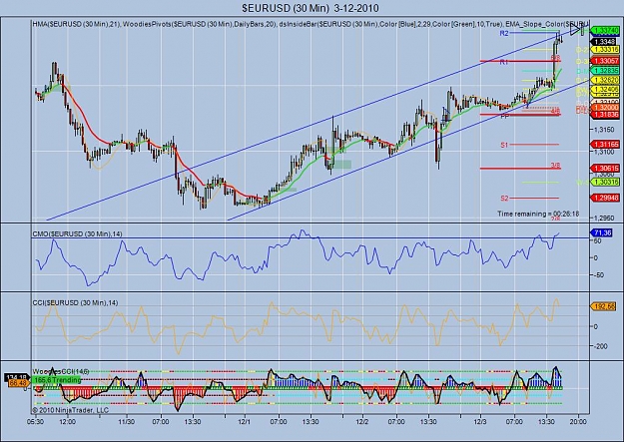Select the red 1,31836 price marker
Image resolution: width=624 pixels, height=442 pixels.
click(605, 115)
